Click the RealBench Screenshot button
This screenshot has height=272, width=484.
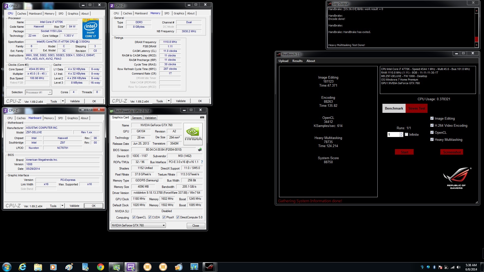pos(452,152)
